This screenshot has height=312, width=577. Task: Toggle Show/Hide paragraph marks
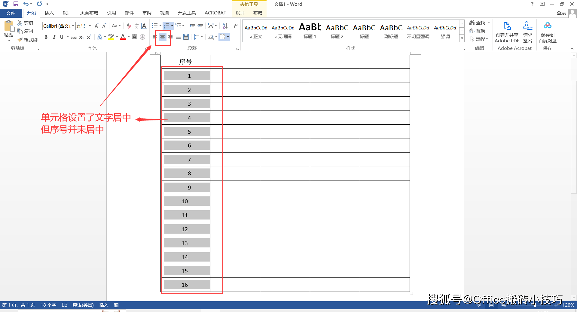235,26
